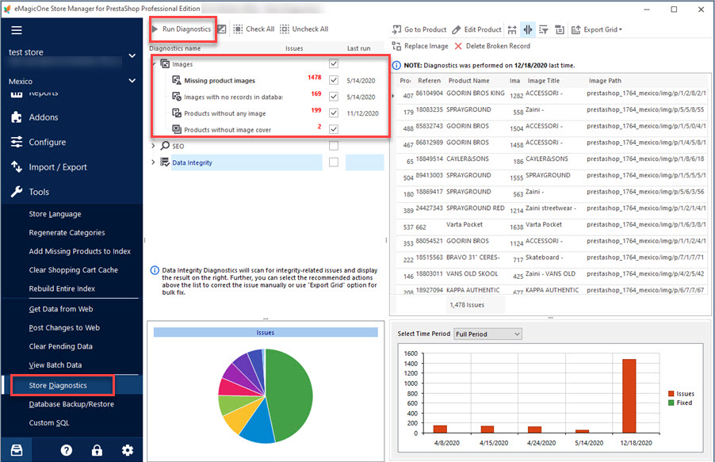Select Rebuild Entire Index item
This screenshot has width=715, height=462.
coord(62,288)
